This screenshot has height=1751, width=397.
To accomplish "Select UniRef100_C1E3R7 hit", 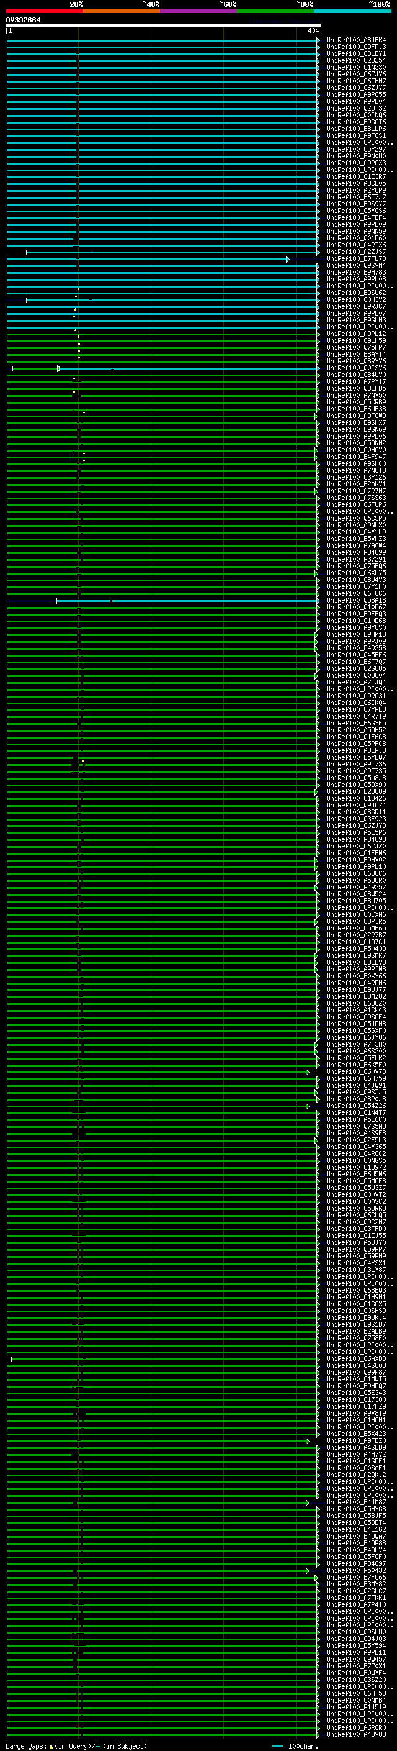I will (356, 177).
